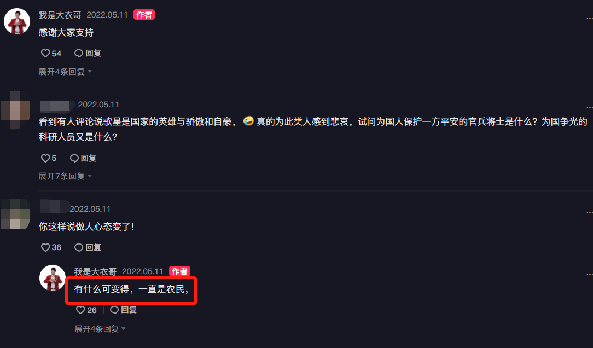Open more options for the first comment
Image resolution: width=593 pixels, height=348 pixels.
[x=589, y=18]
